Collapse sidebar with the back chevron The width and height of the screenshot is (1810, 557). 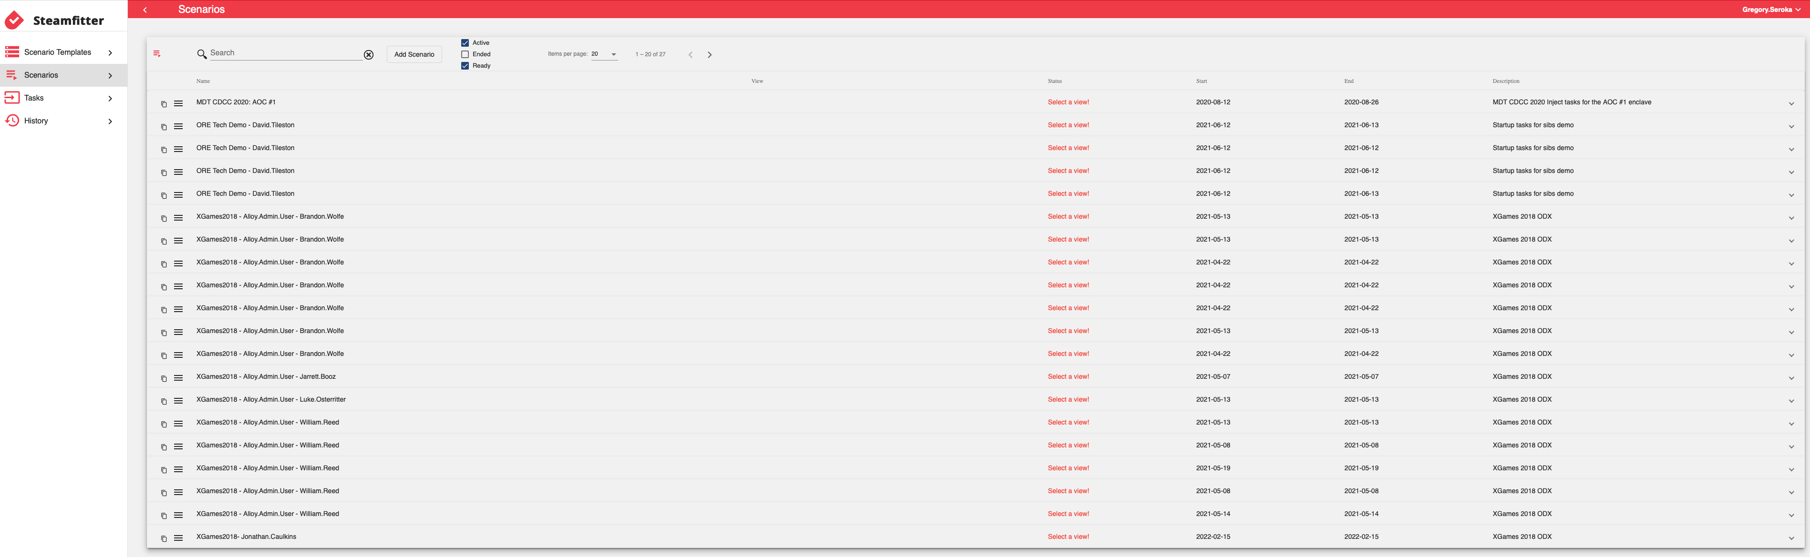pos(145,10)
